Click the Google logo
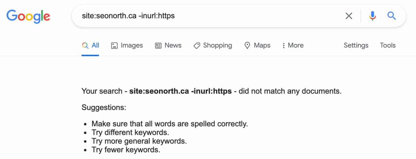This screenshot has height=159, width=416. click(28, 16)
